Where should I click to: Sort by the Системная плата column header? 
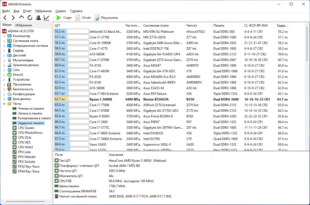163,26
